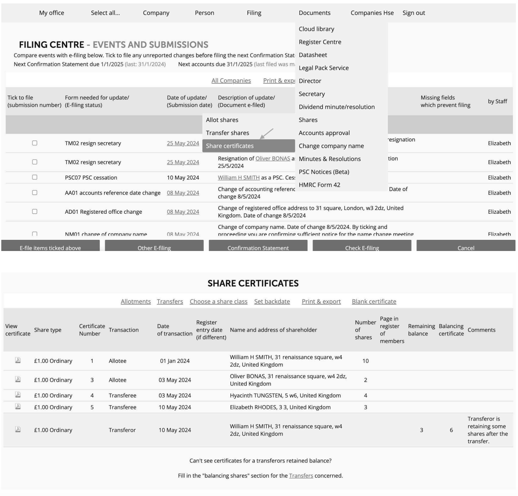
Task: Click Other E-filing button
Action: [154, 246]
